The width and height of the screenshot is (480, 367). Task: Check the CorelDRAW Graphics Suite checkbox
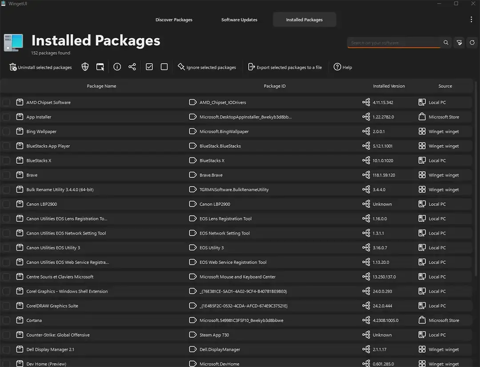point(6,306)
